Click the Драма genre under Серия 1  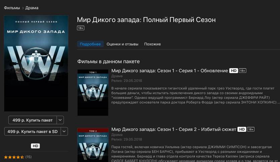(117, 76)
